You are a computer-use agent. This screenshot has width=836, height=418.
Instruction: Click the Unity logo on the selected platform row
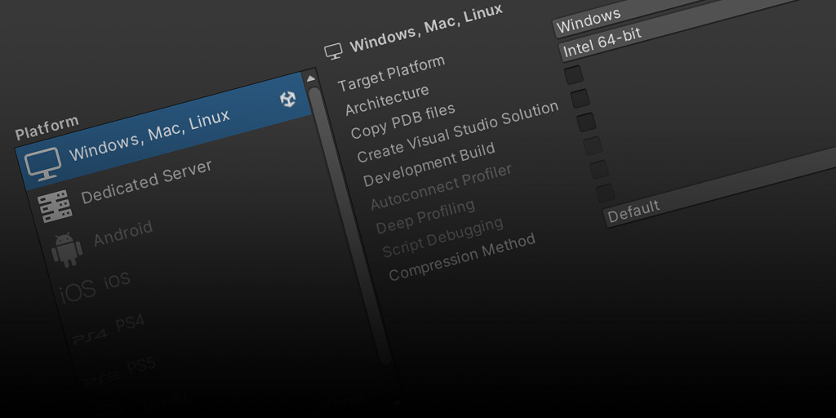point(287,99)
